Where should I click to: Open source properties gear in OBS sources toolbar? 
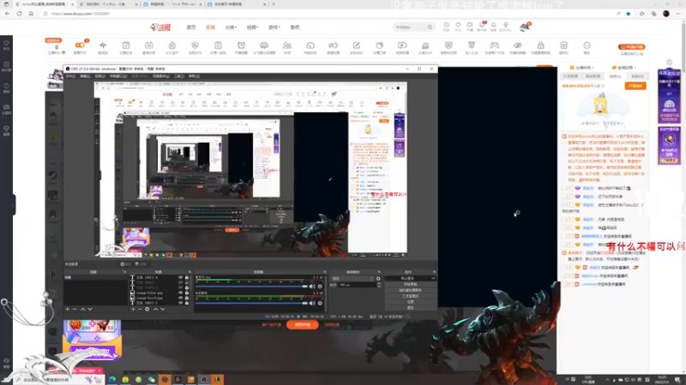(x=147, y=309)
